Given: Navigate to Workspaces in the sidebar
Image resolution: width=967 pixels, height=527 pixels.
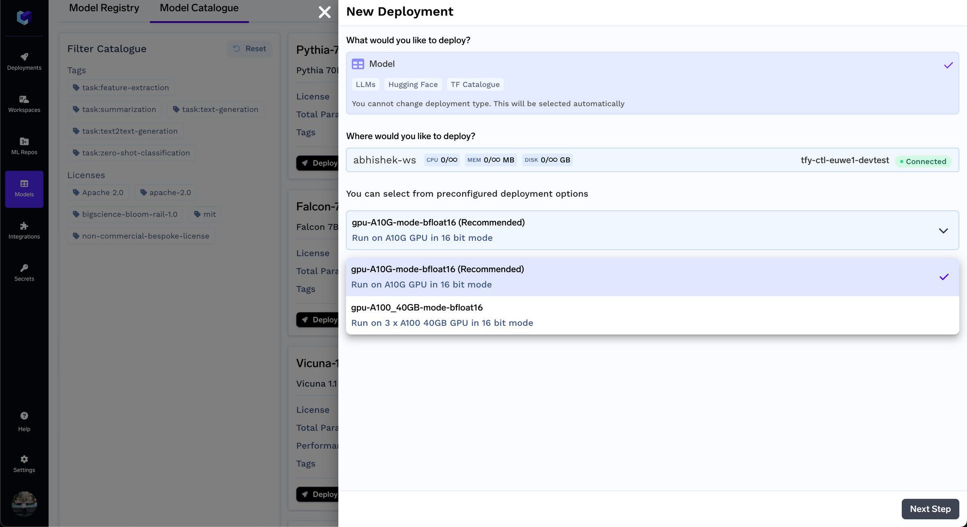Looking at the screenshot, I should (24, 103).
